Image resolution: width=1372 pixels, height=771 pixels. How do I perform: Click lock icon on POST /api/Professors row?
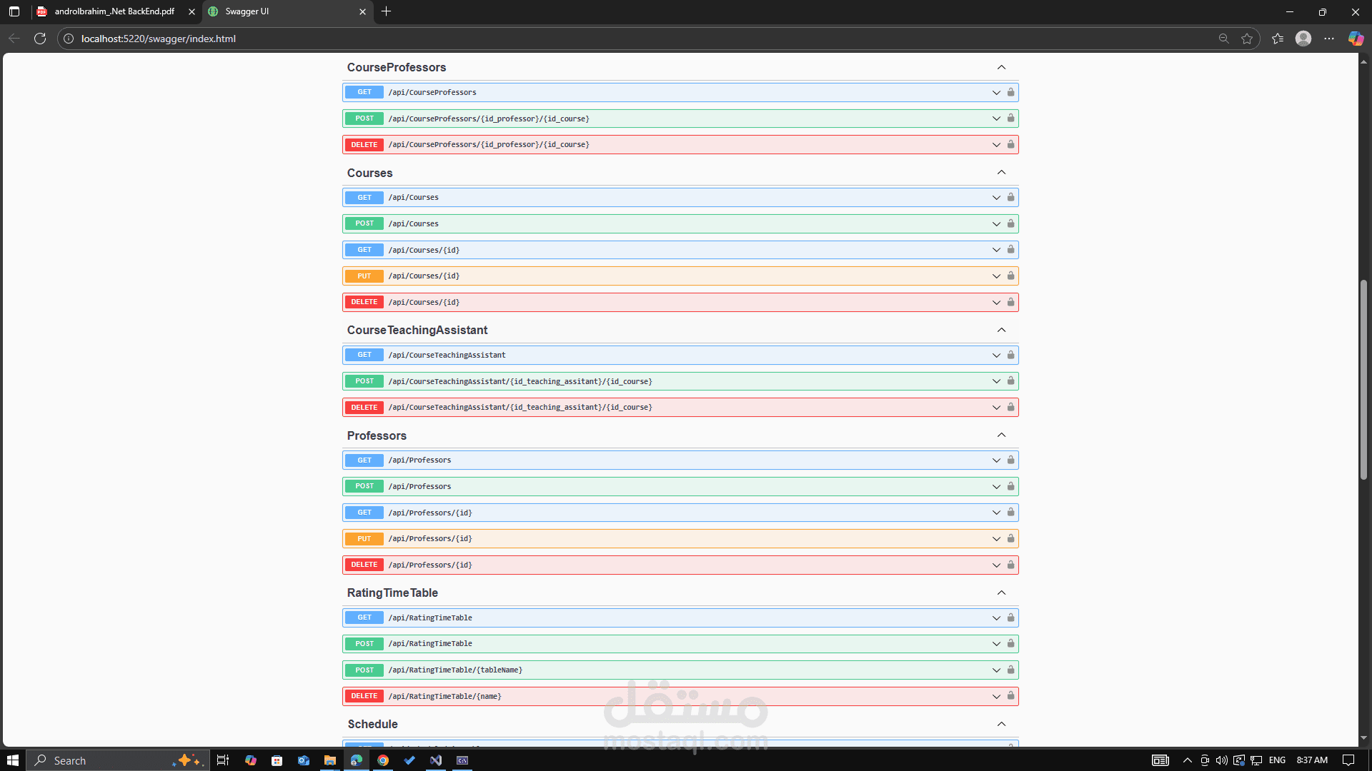[x=1010, y=486]
